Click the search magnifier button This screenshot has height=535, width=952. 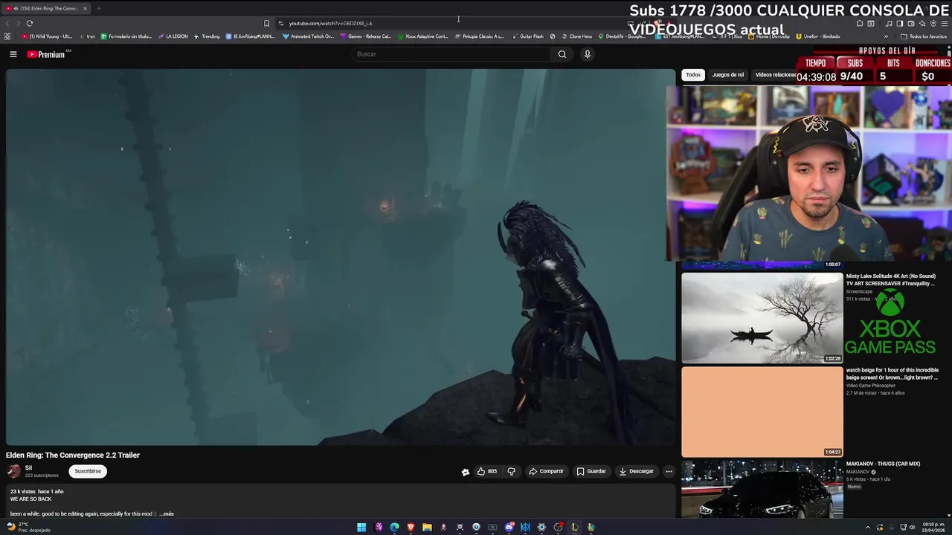562,54
